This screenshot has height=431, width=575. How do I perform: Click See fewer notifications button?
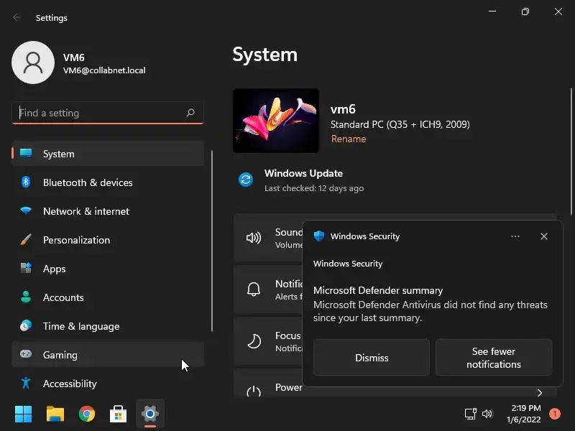[494, 358]
